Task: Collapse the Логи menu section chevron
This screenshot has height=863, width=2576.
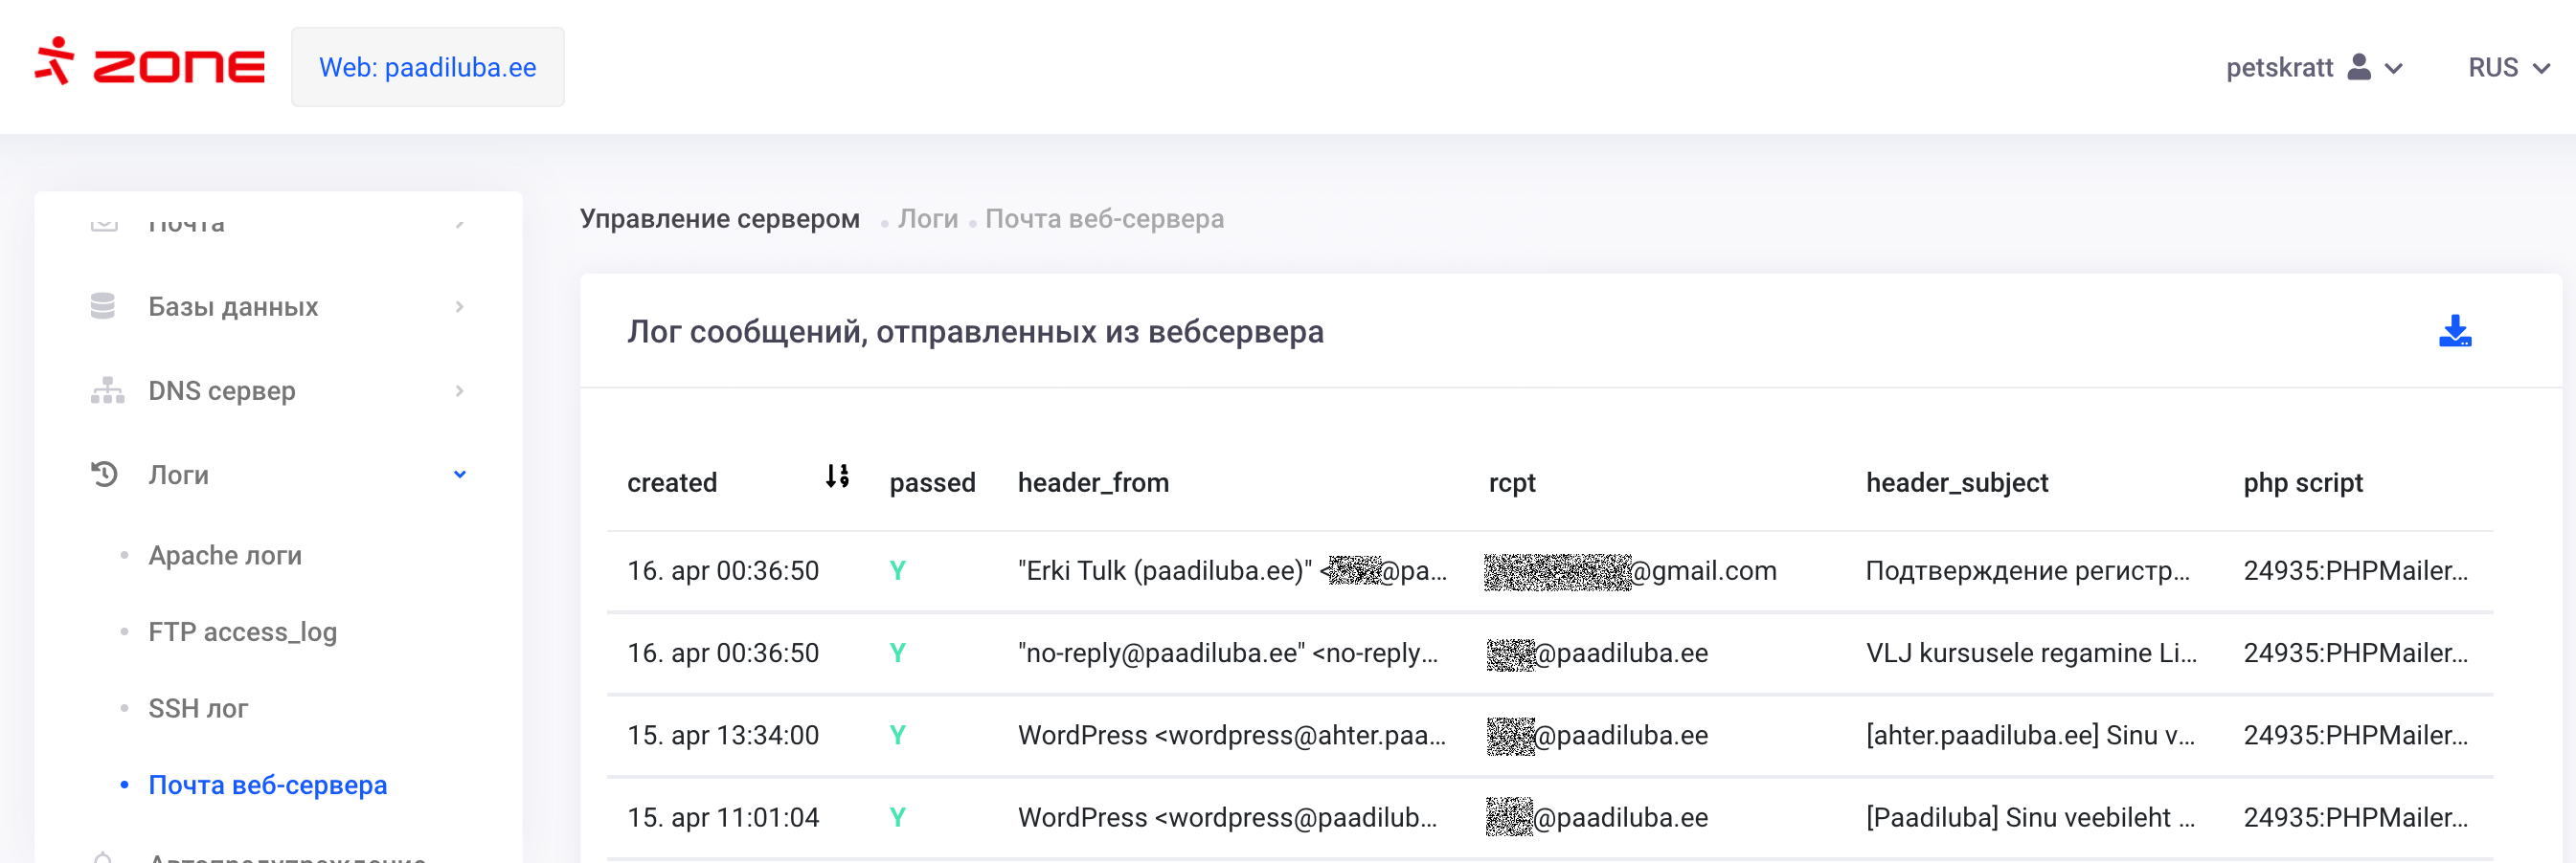Action: click(x=459, y=475)
